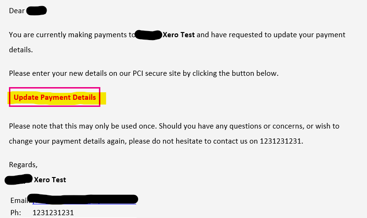This screenshot has height=218, width=367.
Task: Click the redacted recipient name after Dear
Action: coord(36,10)
